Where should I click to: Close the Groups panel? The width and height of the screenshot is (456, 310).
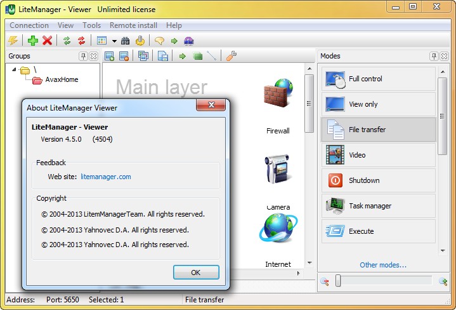[x=93, y=56]
